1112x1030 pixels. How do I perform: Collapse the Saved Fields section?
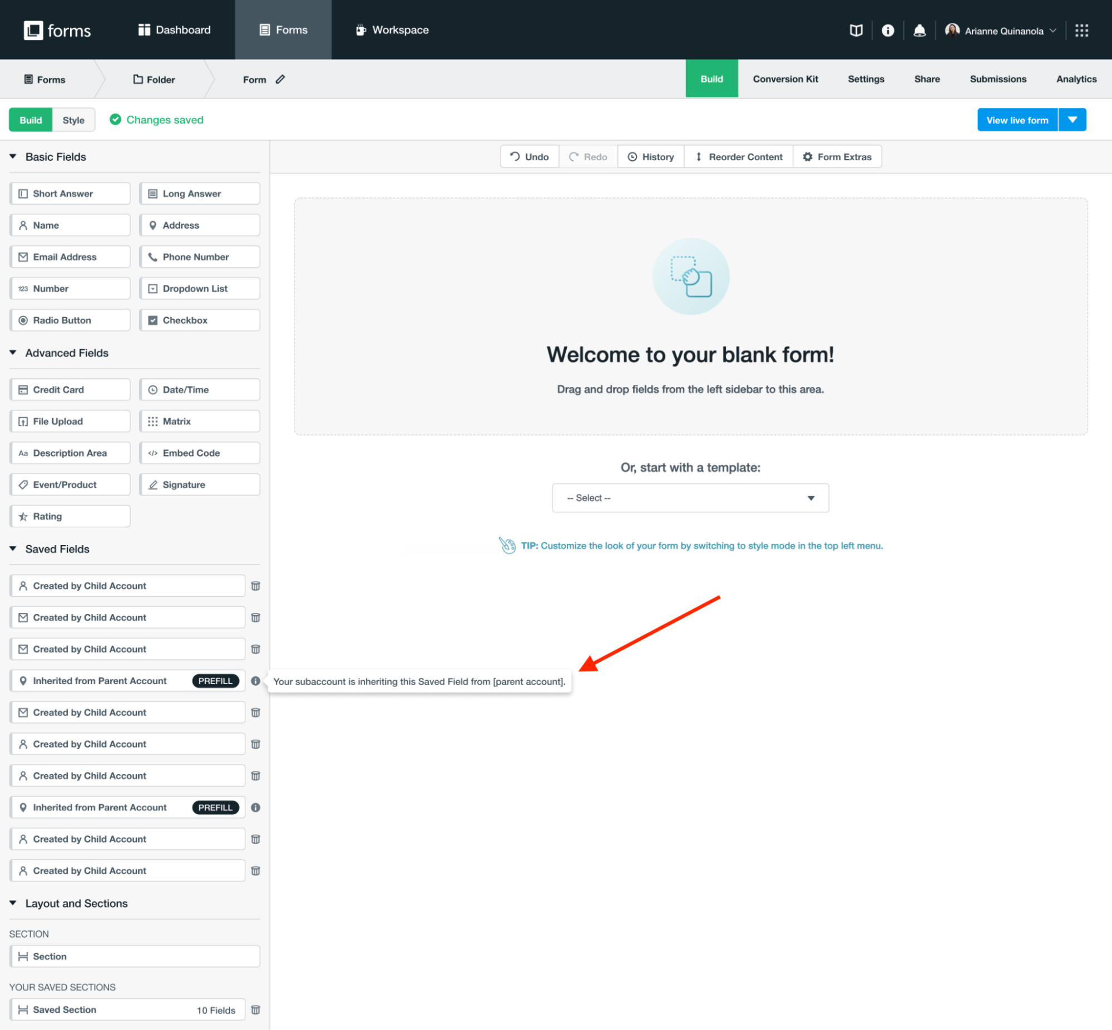(13, 549)
